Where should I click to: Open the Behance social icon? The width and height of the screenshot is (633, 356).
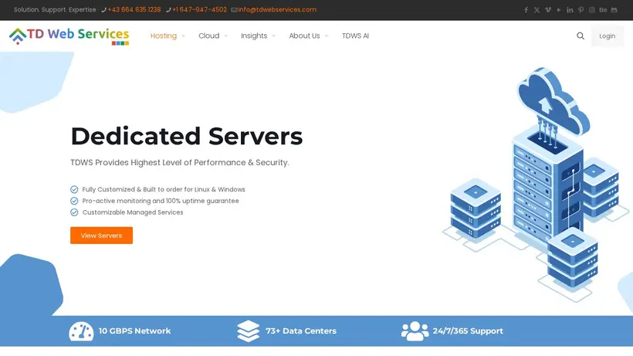click(603, 10)
